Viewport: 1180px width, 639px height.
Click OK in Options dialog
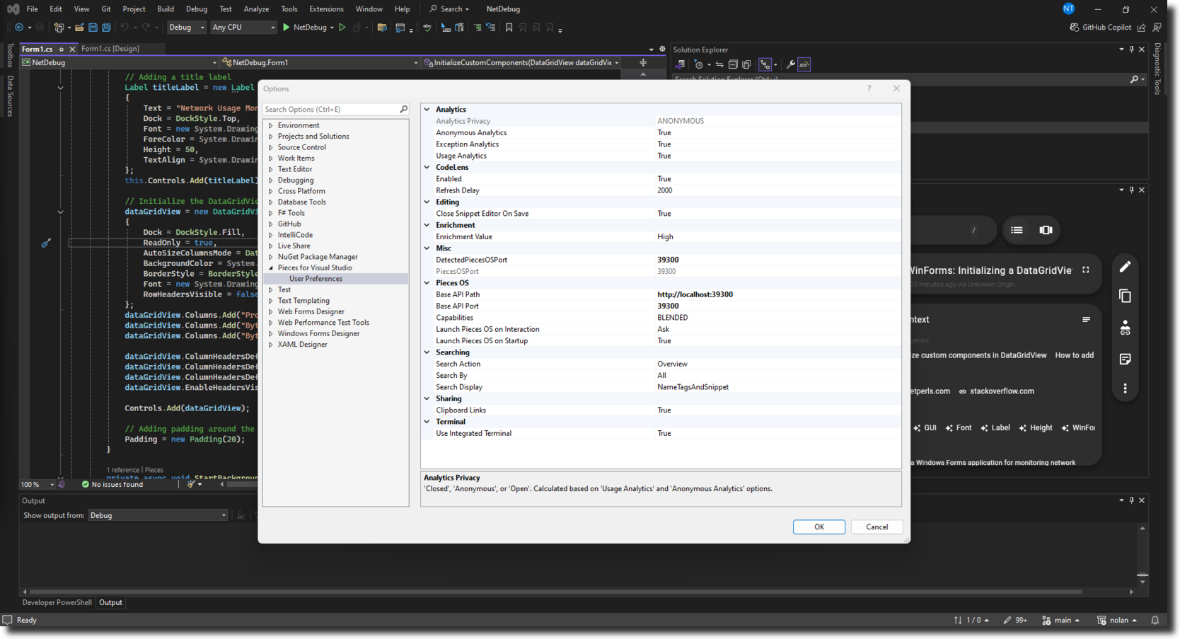[x=819, y=527]
